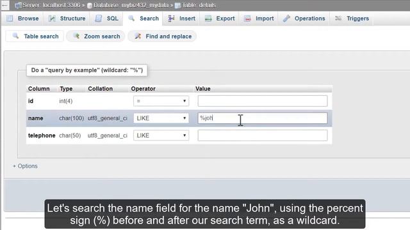Click the 'Operator' column header

click(143, 89)
